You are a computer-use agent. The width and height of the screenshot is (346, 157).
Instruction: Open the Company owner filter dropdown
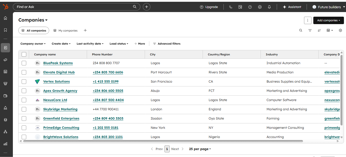[33, 44]
